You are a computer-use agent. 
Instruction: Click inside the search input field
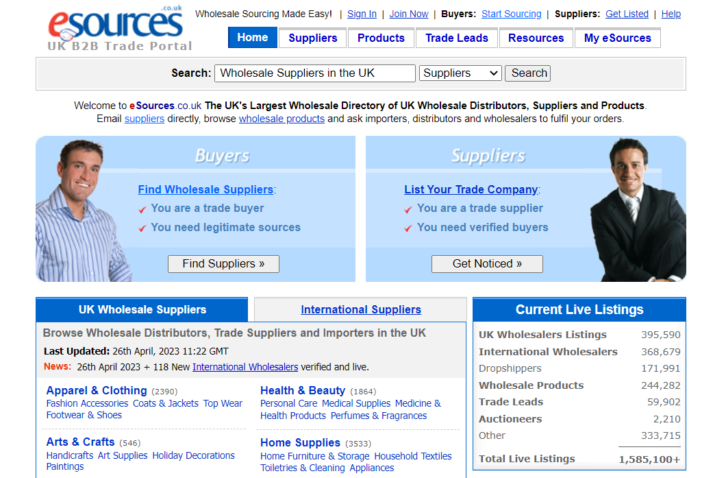[x=314, y=73]
